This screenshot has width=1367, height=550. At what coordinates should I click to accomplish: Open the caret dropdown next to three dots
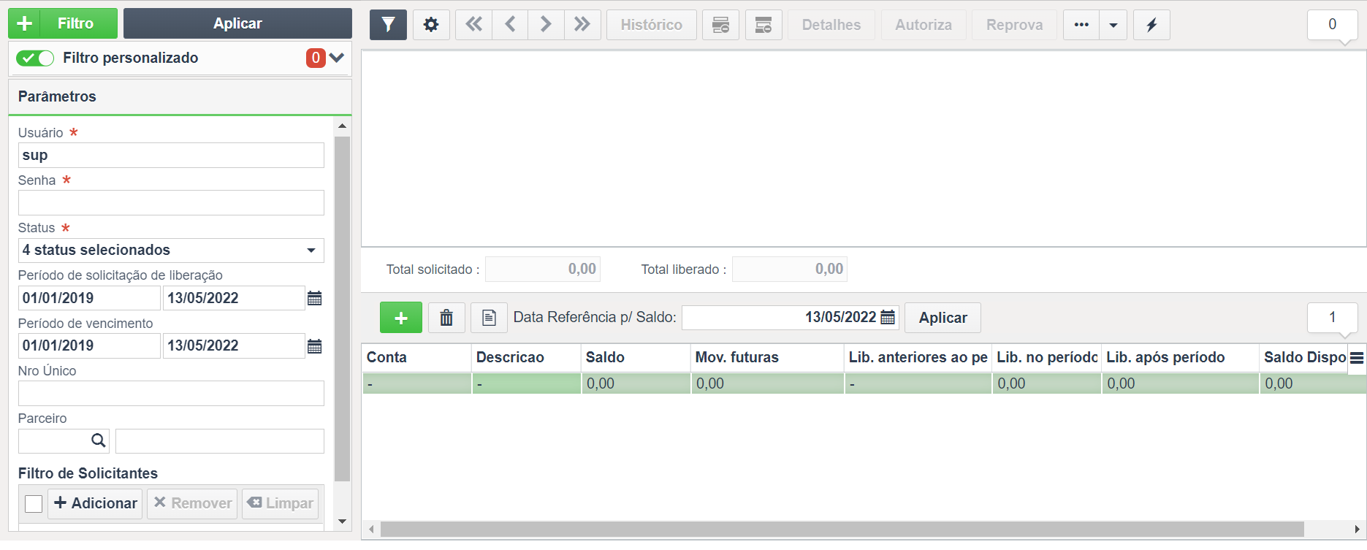coord(1113,25)
